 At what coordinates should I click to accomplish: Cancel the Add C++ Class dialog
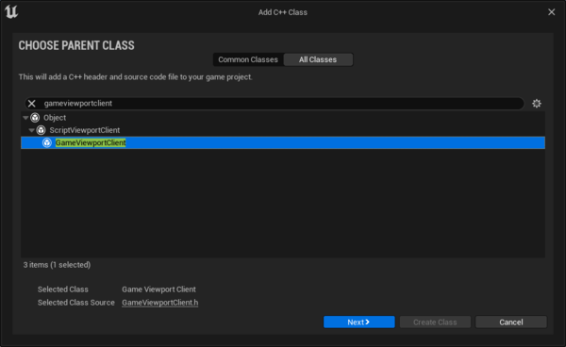click(511, 322)
